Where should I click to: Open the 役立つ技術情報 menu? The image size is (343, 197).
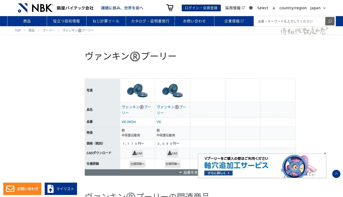tap(66, 21)
